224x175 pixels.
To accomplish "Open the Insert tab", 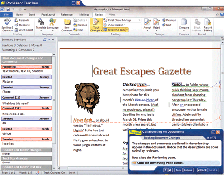I will click(32, 15).
